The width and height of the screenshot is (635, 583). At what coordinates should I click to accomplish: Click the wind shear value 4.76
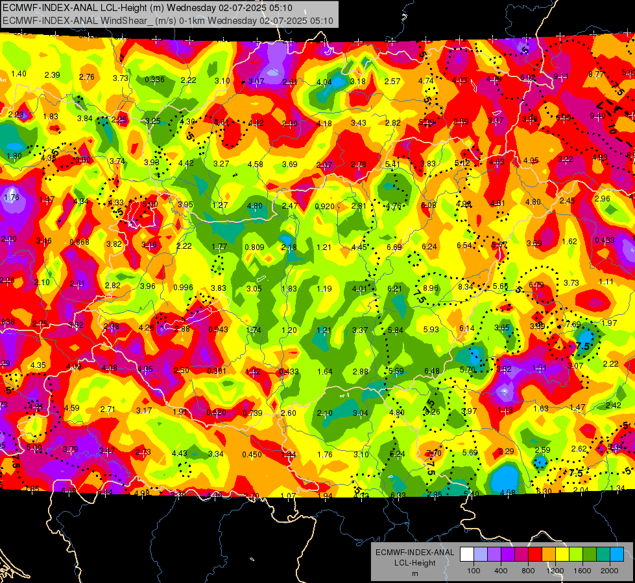pyautogui.click(x=393, y=206)
